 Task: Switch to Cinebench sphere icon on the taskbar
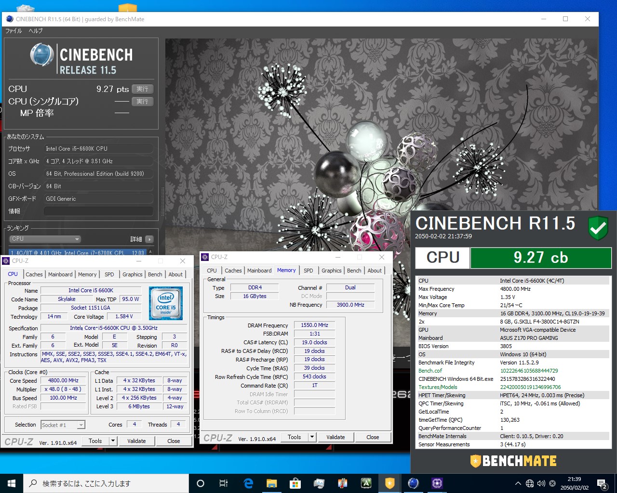413,483
